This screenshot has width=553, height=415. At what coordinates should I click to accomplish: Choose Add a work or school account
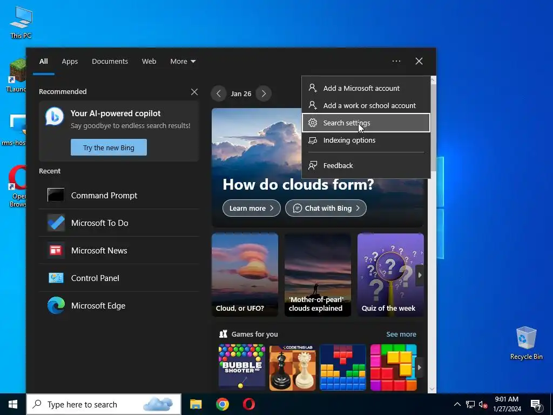[366, 105]
